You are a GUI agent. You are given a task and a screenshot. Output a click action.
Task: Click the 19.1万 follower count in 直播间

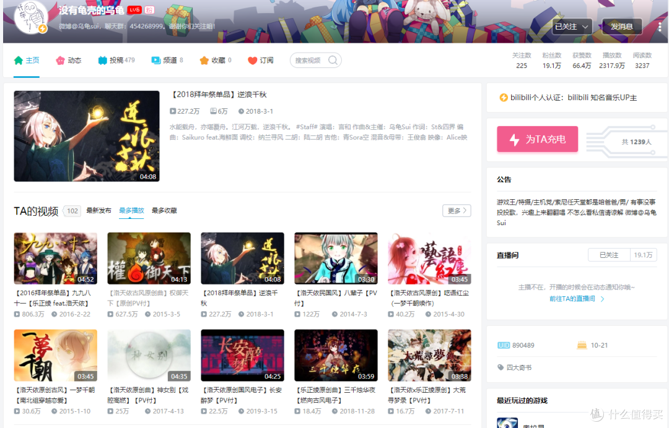click(643, 255)
